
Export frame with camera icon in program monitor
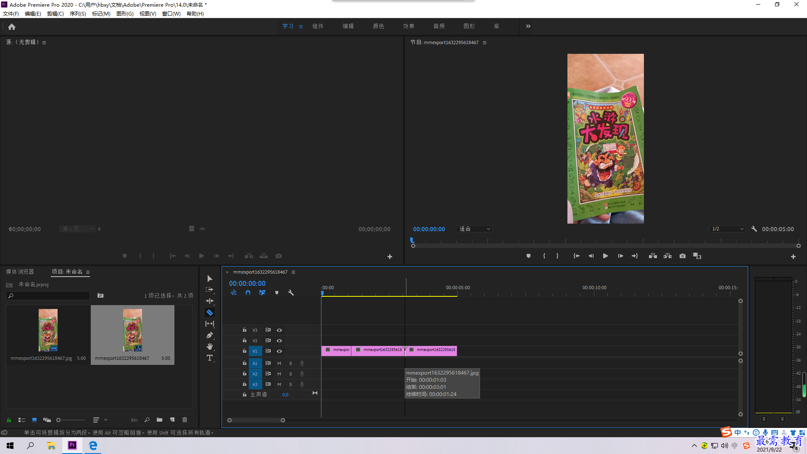683,256
